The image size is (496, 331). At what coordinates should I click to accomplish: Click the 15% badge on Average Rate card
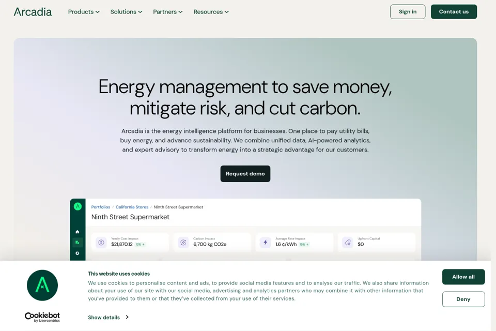[x=304, y=244]
